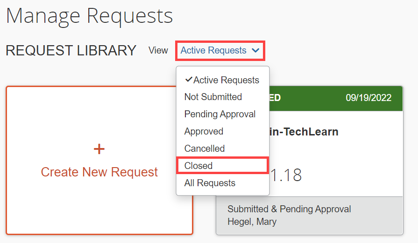This screenshot has width=418, height=243.
Task: Click the 09/19/2022 date on the card
Action: pyautogui.click(x=368, y=98)
